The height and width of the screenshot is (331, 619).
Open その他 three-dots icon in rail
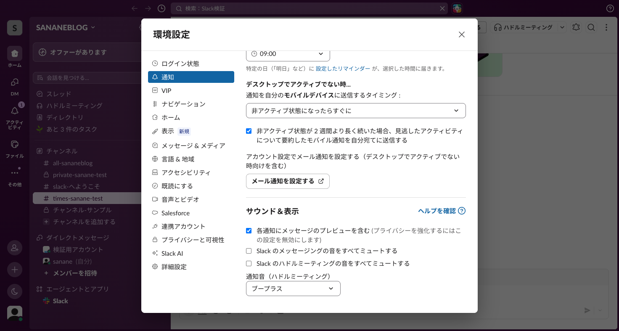point(15,172)
